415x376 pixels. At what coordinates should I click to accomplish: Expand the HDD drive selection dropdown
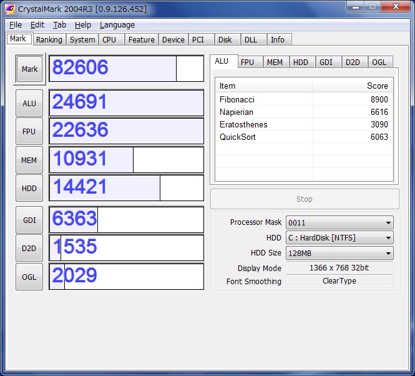coord(339,238)
